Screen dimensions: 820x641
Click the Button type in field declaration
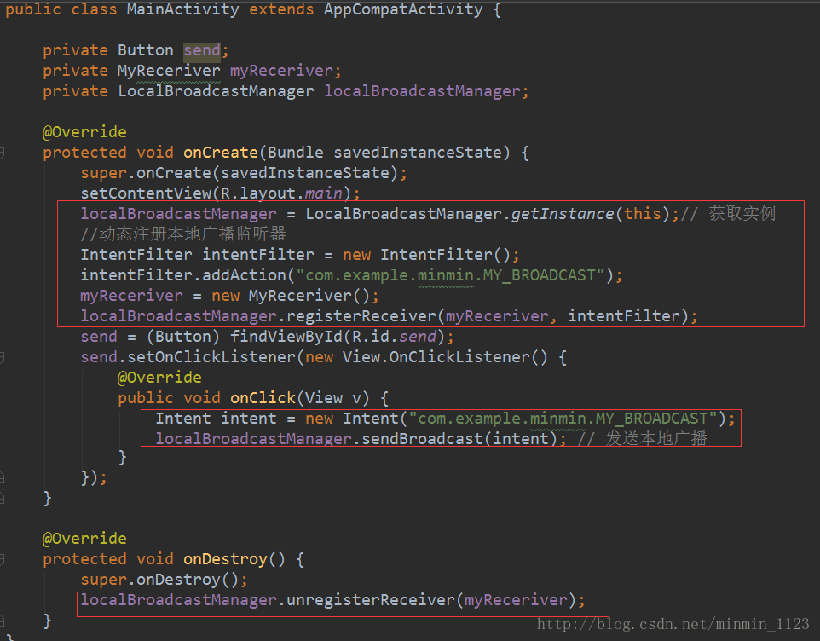click(146, 50)
